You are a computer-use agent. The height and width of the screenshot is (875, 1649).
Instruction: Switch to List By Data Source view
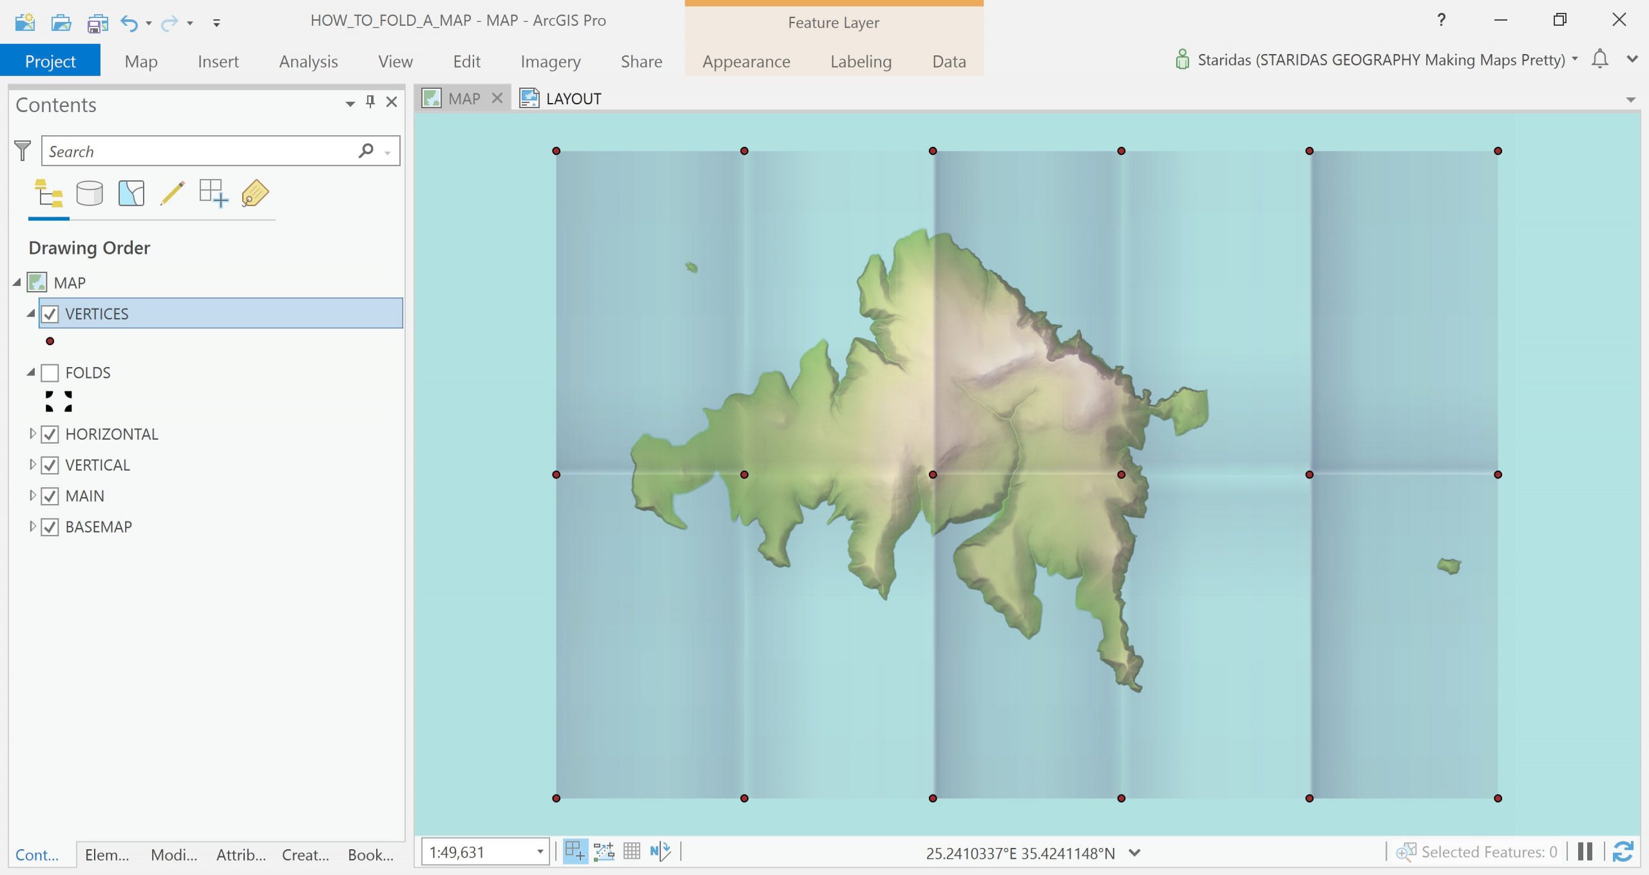(x=90, y=193)
